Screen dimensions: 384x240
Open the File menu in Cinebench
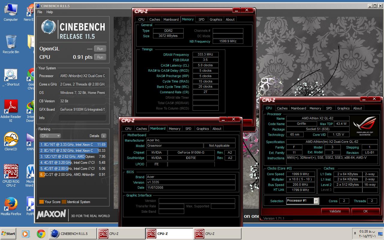click(40, 12)
